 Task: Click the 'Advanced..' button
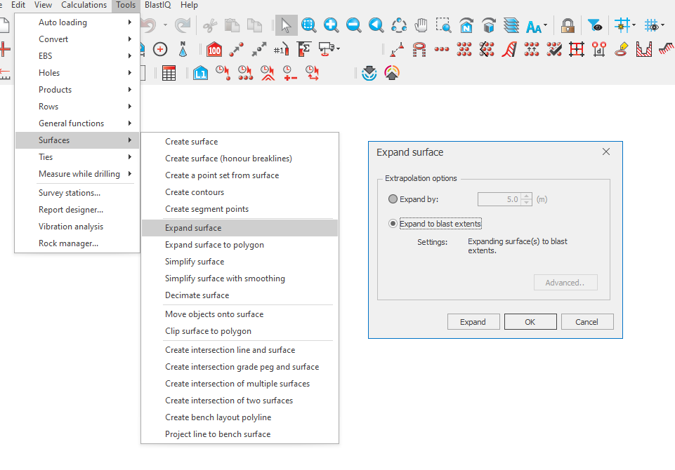(x=565, y=283)
